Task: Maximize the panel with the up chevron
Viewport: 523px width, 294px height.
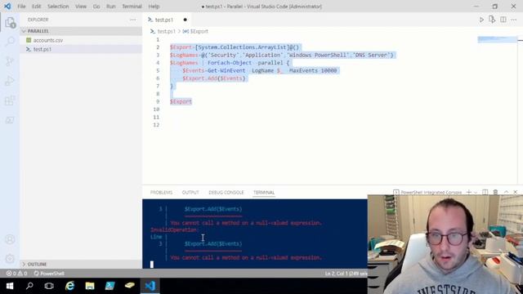Action: click(x=506, y=192)
